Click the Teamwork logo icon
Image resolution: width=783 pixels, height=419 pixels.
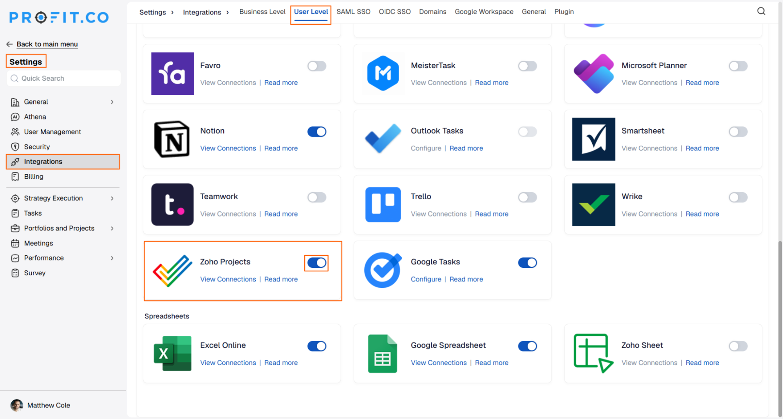(x=172, y=204)
